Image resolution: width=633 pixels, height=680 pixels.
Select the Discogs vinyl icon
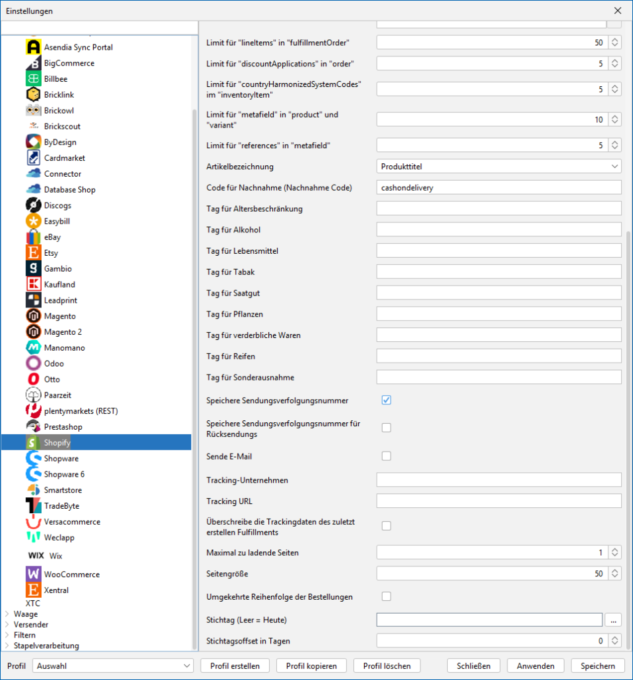click(x=33, y=205)
